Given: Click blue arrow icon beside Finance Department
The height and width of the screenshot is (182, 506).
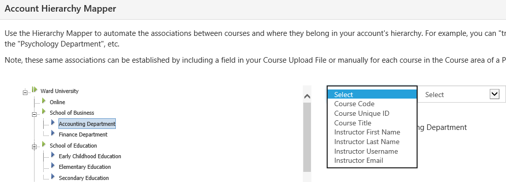Looking at the screenshot, I should tap(53, 133).
